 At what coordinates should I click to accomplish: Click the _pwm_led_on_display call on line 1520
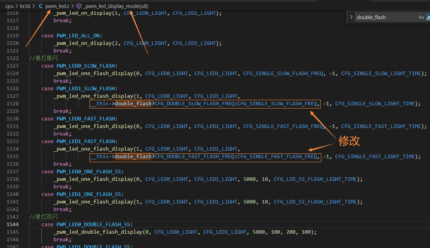coord(83,43)
